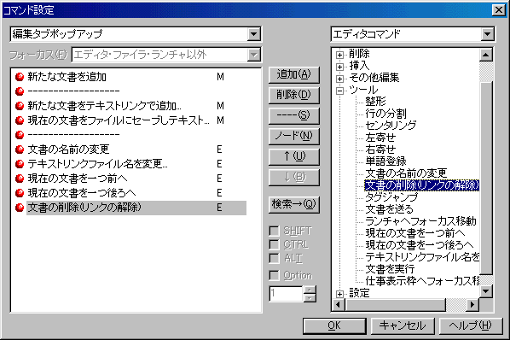
Task: Expand the 設定 tree node
Action: tap(339, 294)
